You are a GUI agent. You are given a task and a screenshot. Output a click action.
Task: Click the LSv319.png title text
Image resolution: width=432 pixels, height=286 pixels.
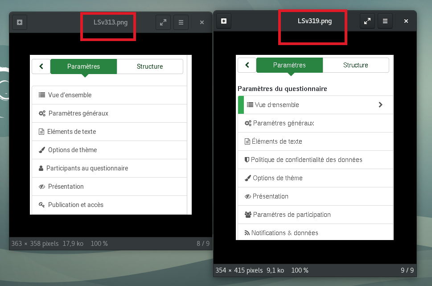[x=315, y=21]
